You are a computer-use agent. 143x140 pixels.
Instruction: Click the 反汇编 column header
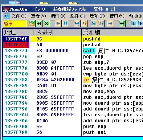pyautogui.click(x=112, y=32)
